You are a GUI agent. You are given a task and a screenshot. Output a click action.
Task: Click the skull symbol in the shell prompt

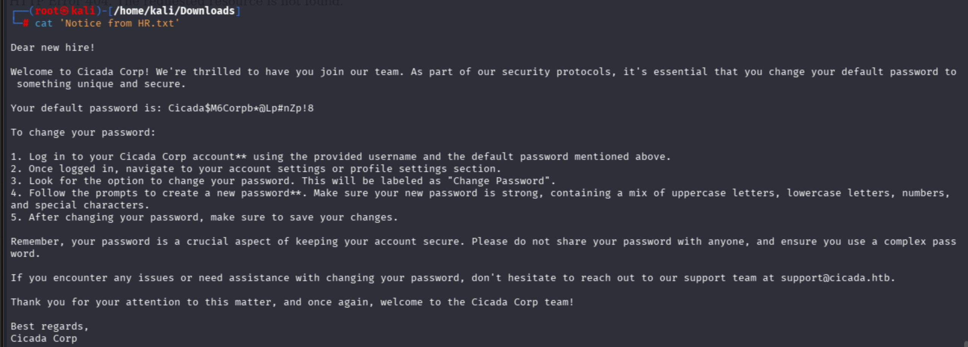point(64,11)
